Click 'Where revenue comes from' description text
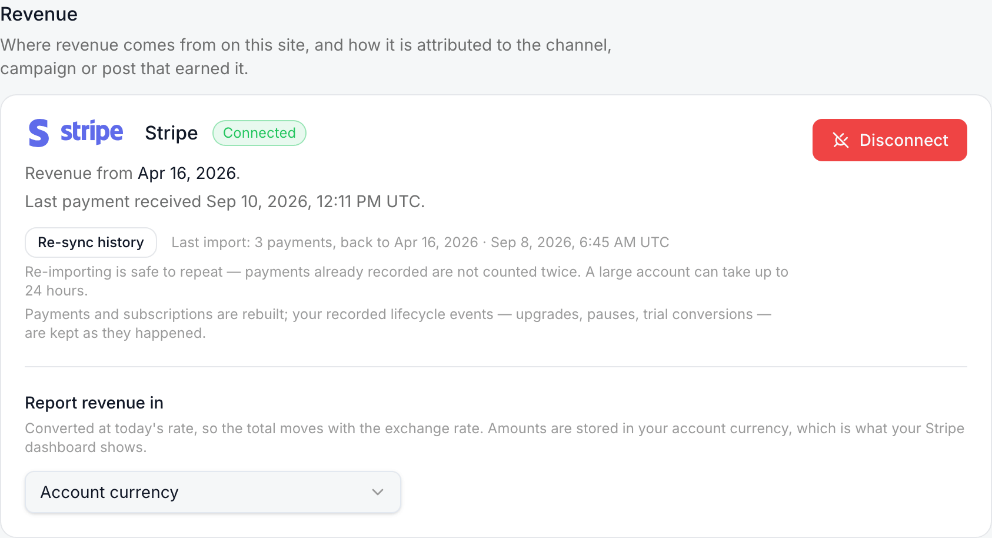992x538 pixels. (x=306, y=57)
